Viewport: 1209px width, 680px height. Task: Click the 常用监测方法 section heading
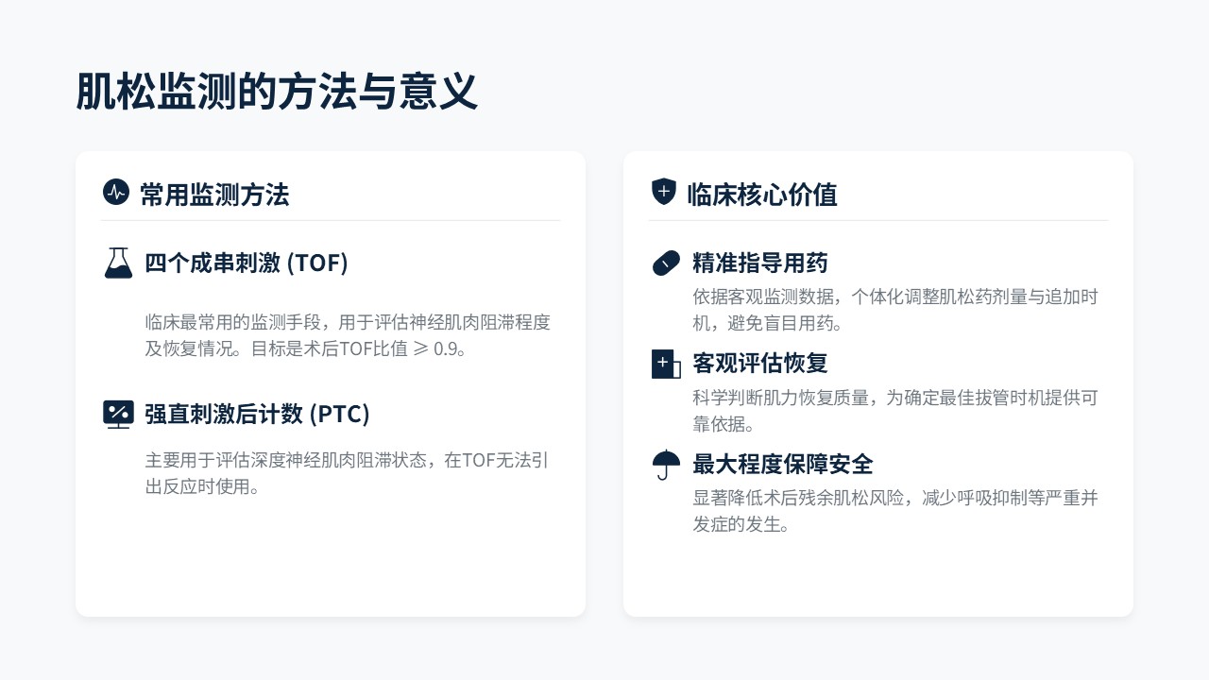[x=214, y=195]
